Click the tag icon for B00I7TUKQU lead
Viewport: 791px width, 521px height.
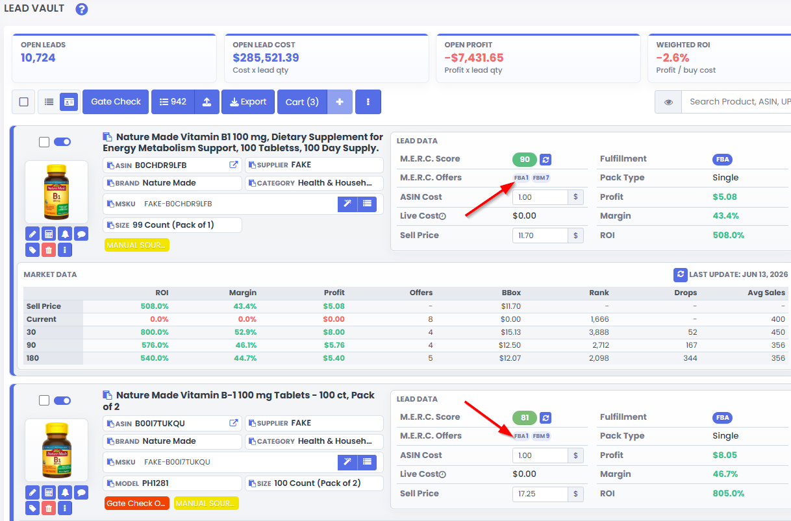32,508
